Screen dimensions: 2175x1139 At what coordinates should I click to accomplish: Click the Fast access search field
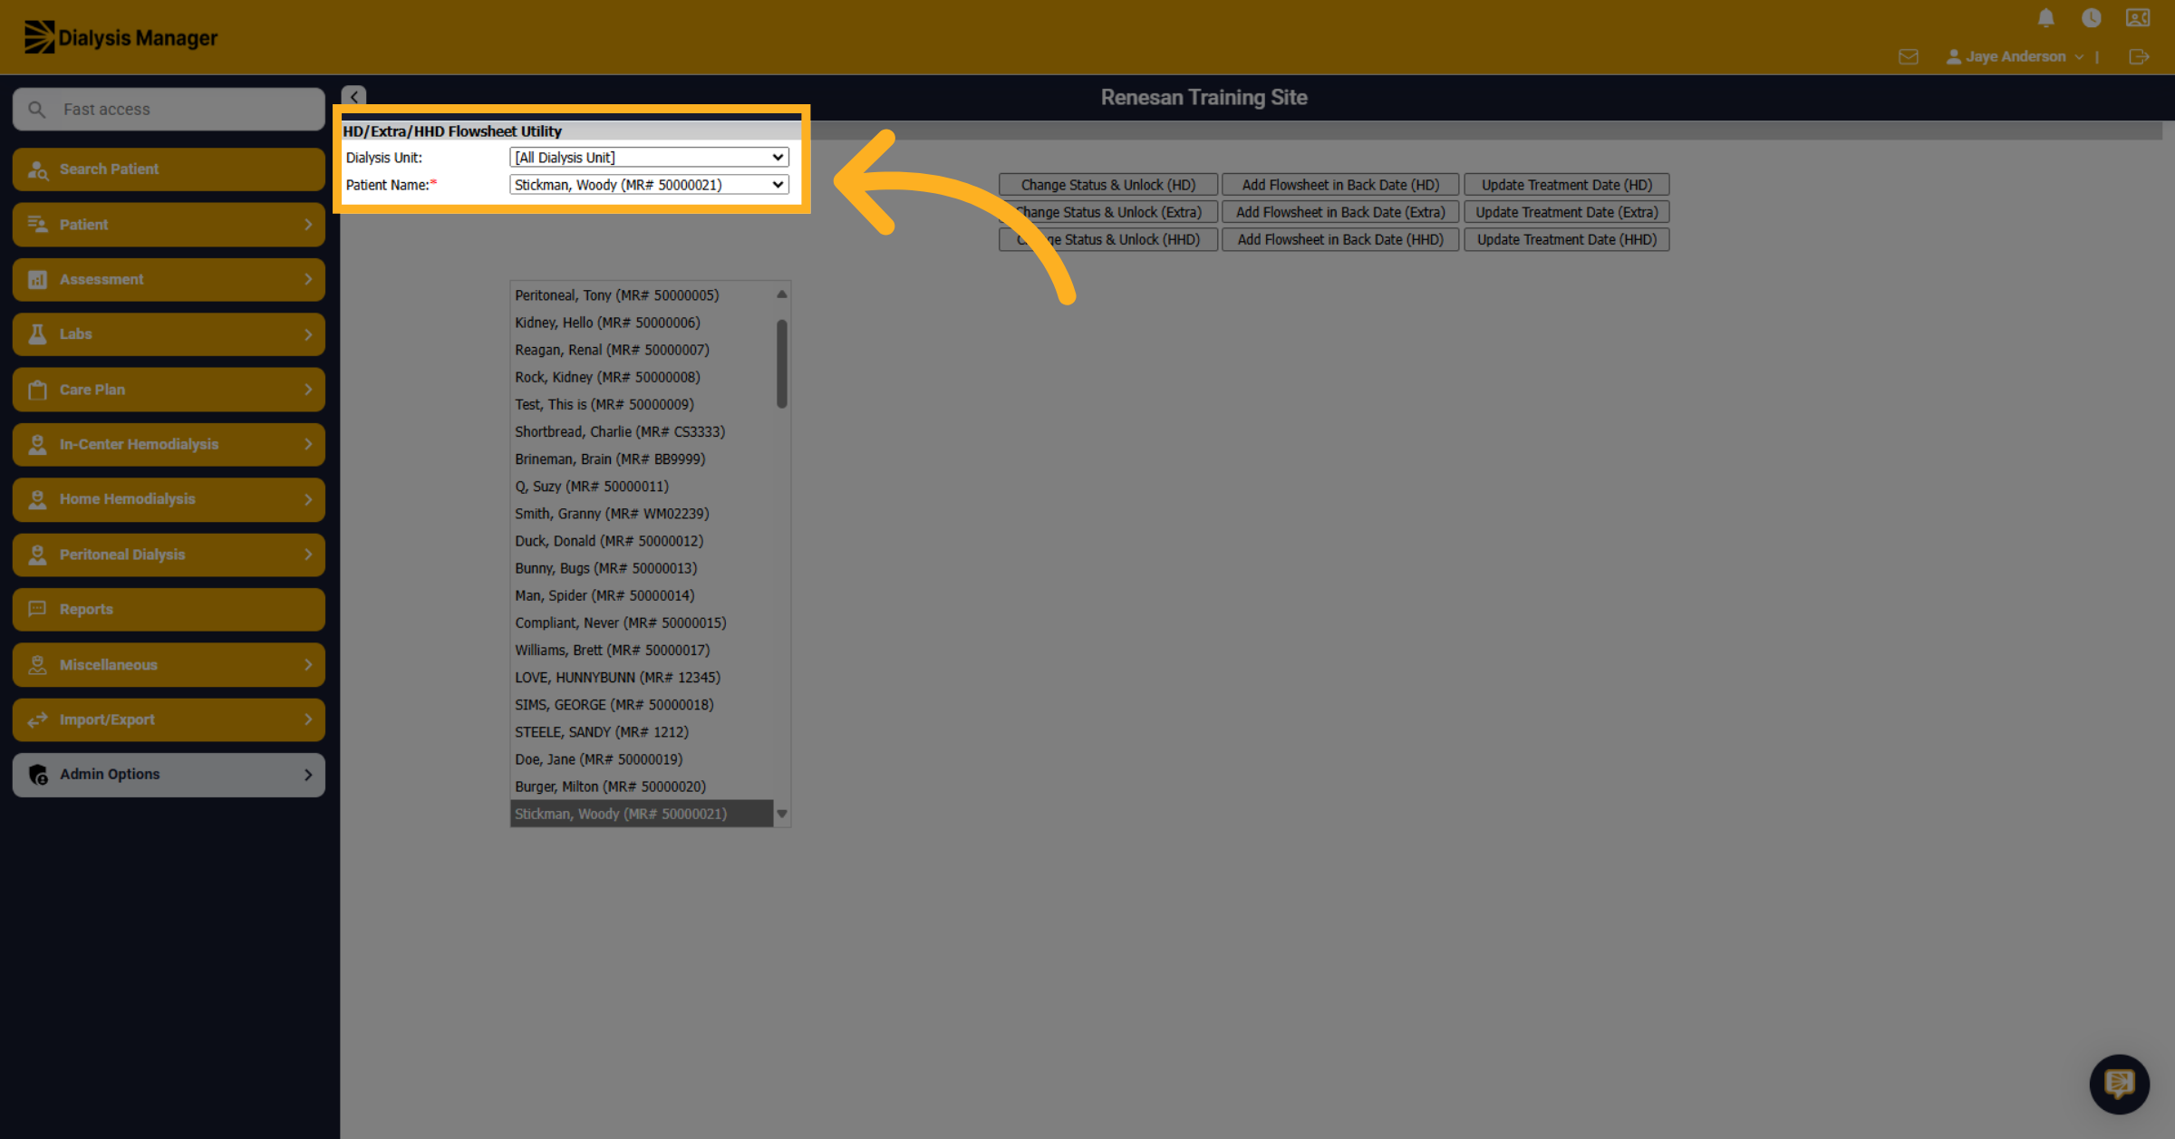[169, 110]
